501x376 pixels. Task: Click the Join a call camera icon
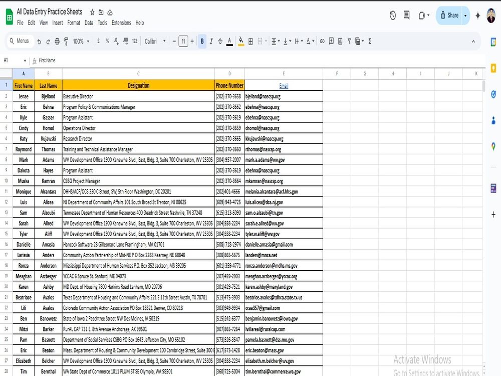[x=423, y=16]
